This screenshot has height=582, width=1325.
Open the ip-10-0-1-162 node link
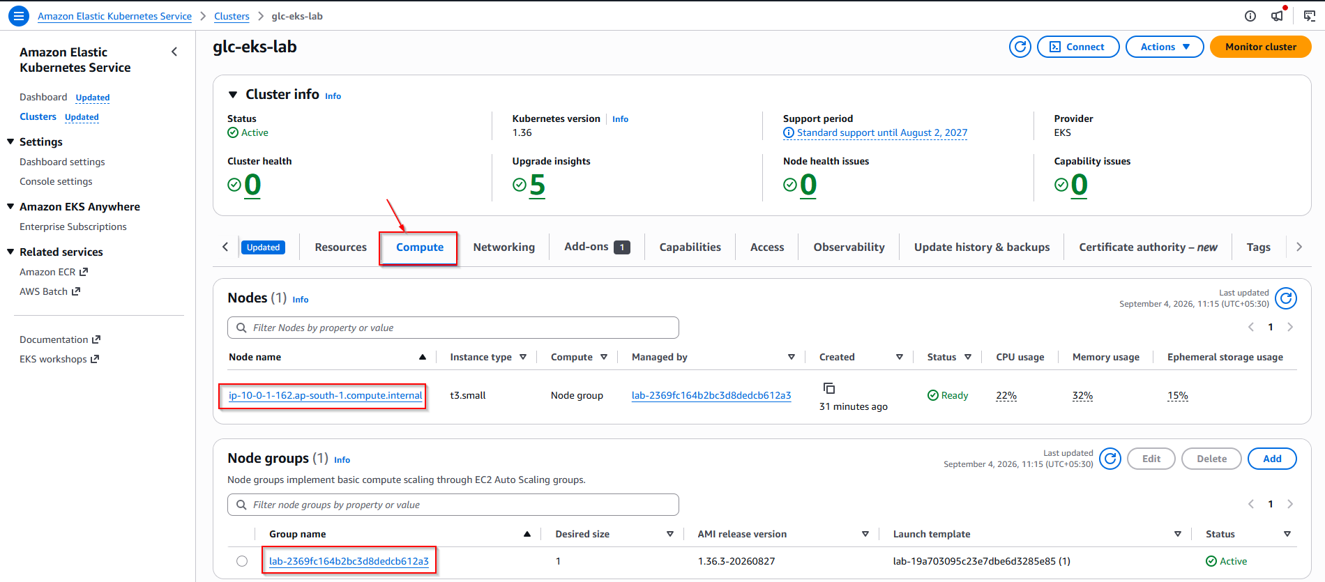coord(326,395)
